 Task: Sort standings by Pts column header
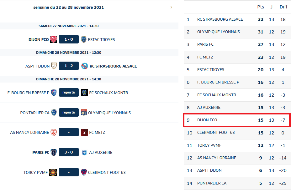tap(261, 7)
